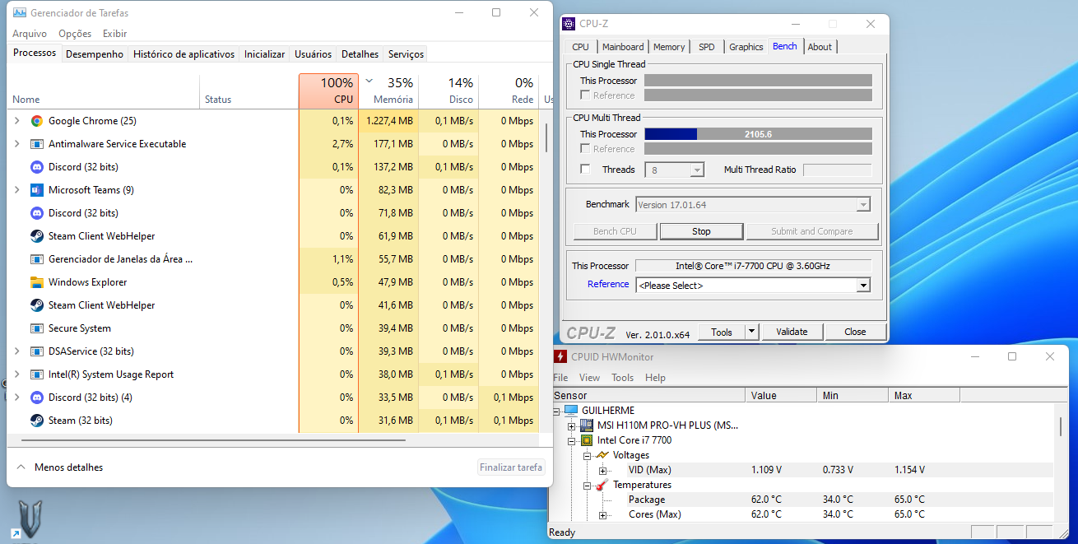This screenshot has width=1078, height=544.
Task: Expand the MSI H110M PRO-VH PLUS node
Action: (x=572, y=425)
